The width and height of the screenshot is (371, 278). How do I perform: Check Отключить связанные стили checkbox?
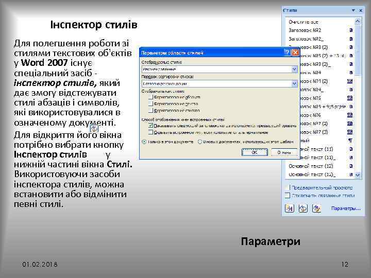point(287,195)
